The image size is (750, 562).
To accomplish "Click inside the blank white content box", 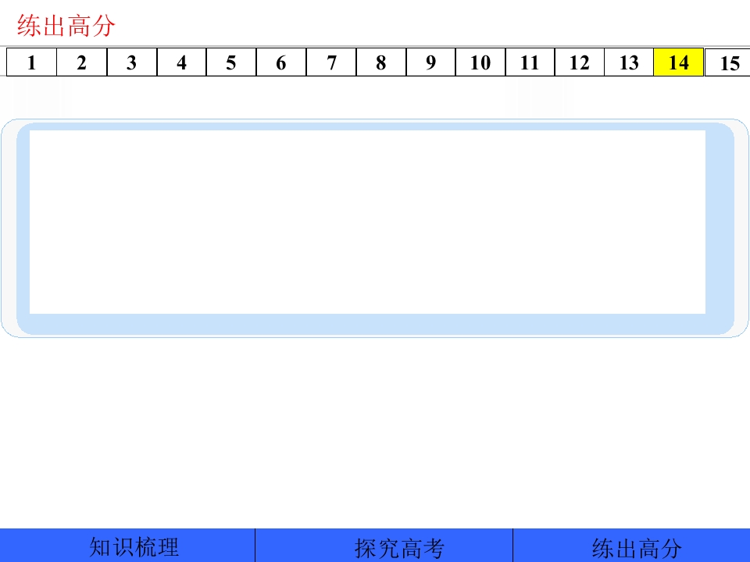I will pyautogui.click(x=367, y=222).
